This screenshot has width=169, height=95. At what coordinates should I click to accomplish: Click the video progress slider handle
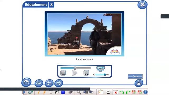75,68
